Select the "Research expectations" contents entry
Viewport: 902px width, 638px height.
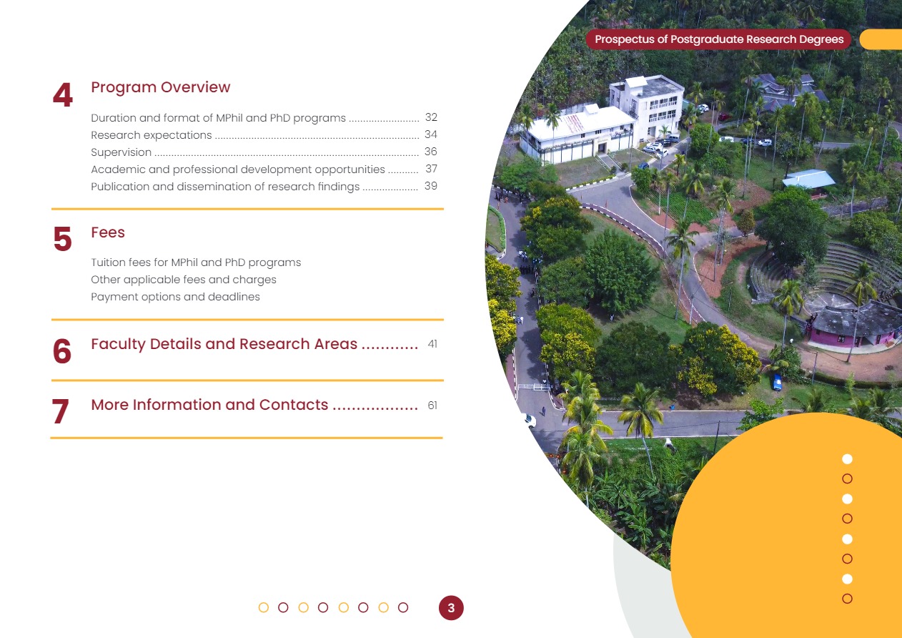152,135
